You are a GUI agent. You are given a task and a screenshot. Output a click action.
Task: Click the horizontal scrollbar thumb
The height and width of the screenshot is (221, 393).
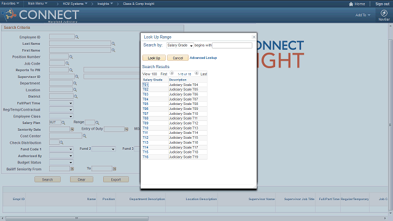click(x=77, y=219)
